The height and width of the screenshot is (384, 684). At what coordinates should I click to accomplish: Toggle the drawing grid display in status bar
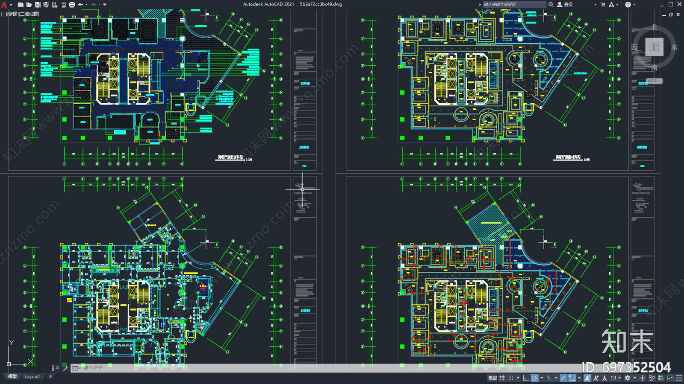pos(502,378)
